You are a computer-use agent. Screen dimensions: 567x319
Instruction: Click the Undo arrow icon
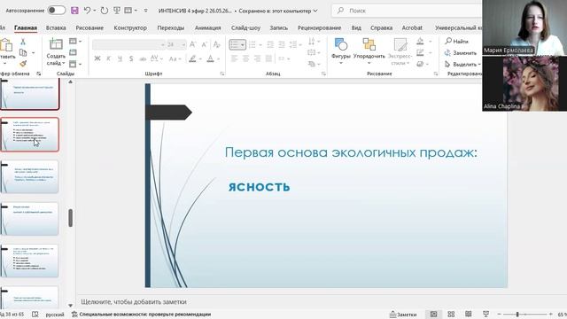[87, 11]
